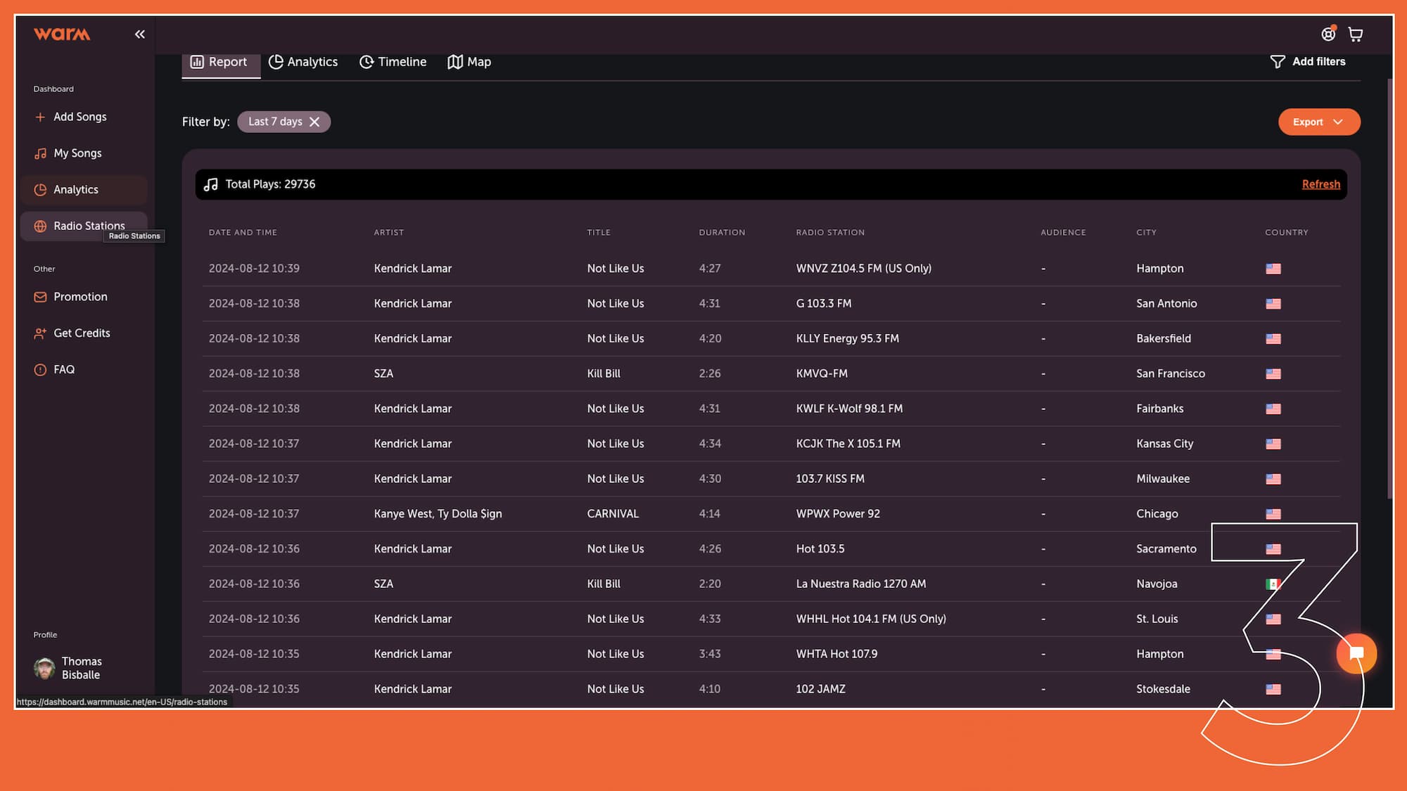Click the US flag in the Fairbanks row
Viewport: 1407px width, 791px height.
pyautogui.click(x=1273, y=409)
